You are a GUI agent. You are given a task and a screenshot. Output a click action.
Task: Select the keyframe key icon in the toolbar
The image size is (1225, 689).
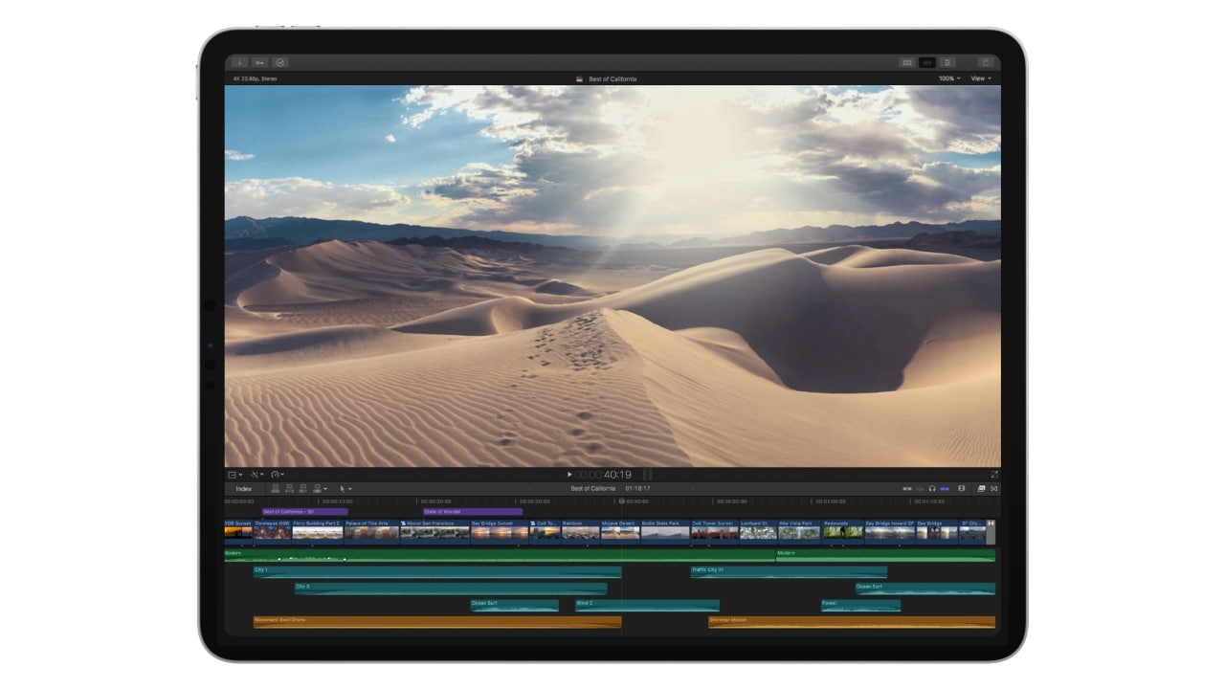pos(260,62)
